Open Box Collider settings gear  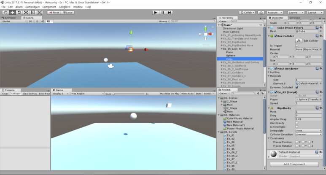point(321,36)
